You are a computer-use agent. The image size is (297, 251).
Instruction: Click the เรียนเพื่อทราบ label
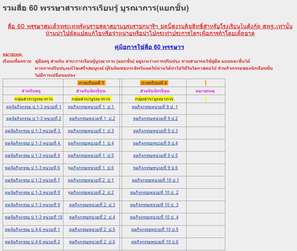tap(17, 61)
